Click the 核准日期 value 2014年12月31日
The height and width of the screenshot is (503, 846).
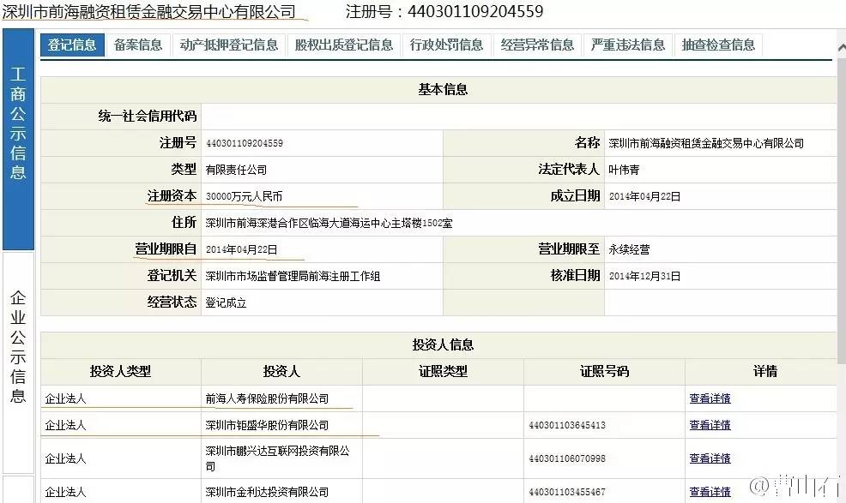click(644, 276)
